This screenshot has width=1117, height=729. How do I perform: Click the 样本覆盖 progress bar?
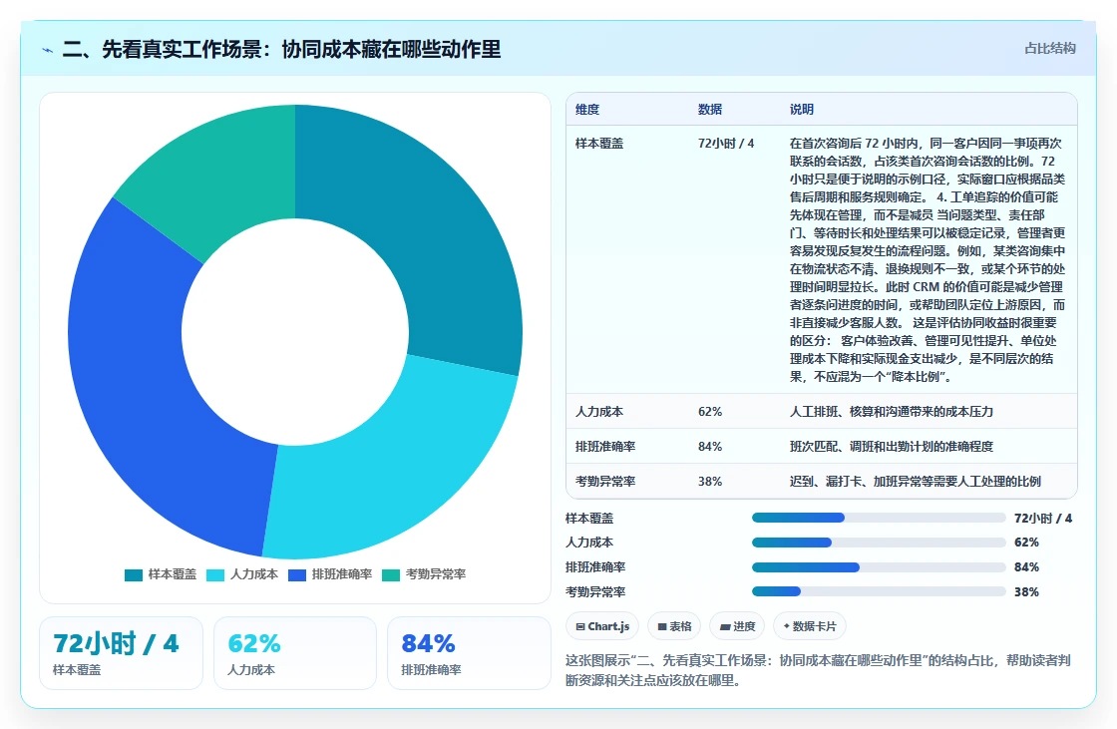[x=879, y=518]
